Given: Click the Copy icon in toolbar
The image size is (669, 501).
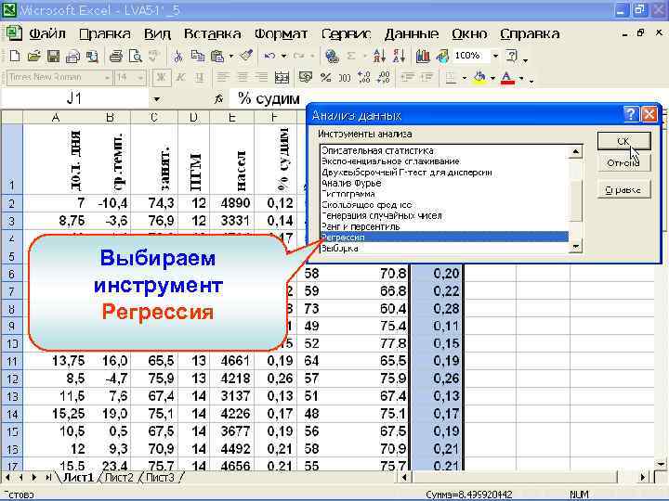Looking at the screenshot, I should (x=197, y=56).
